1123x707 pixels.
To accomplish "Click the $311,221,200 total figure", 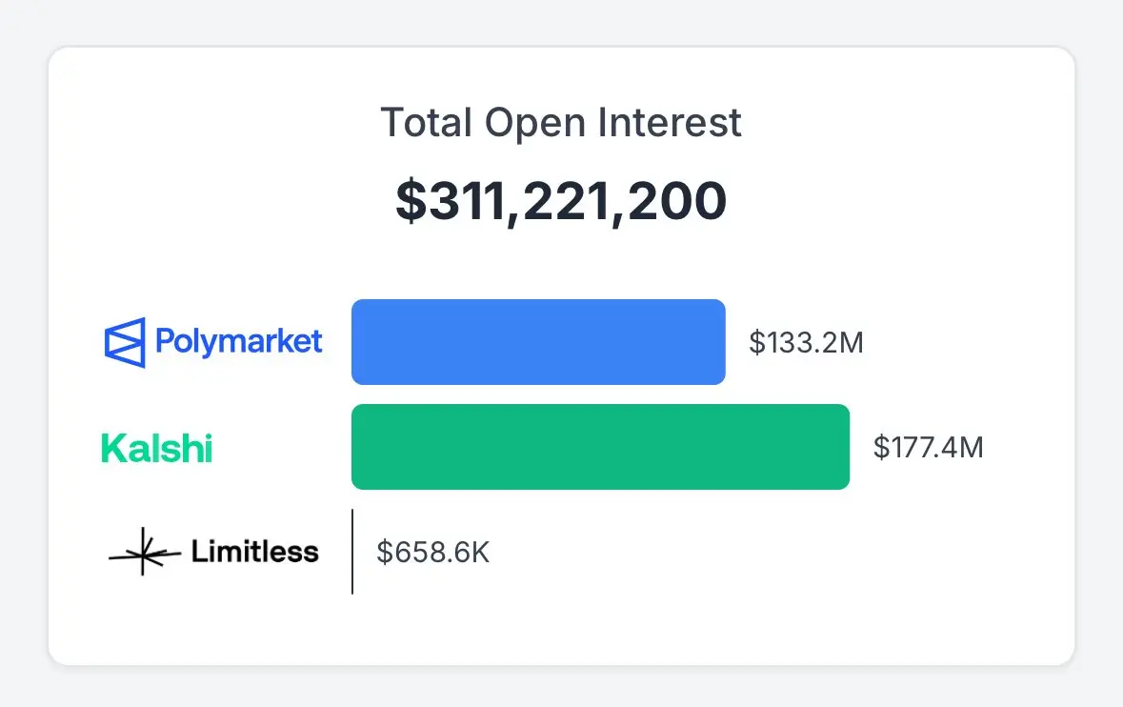I will pos(562,200).
